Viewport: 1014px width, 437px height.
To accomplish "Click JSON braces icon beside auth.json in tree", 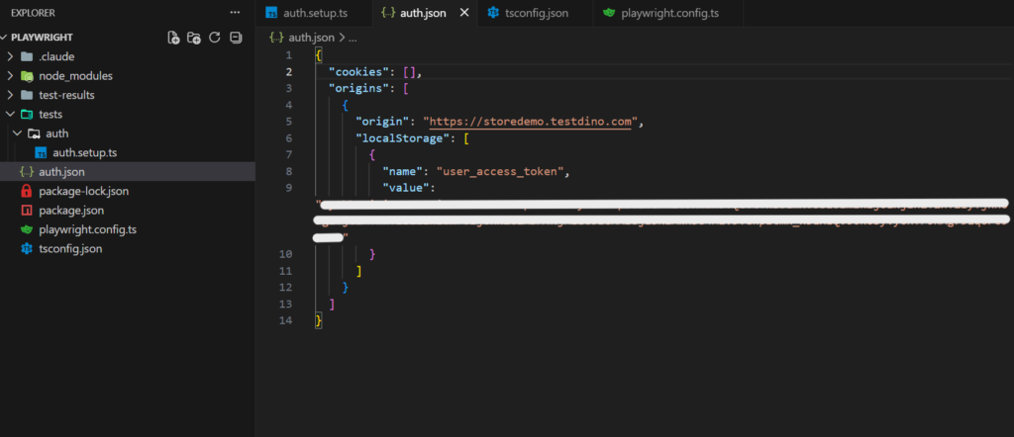I will coord(27,172).
